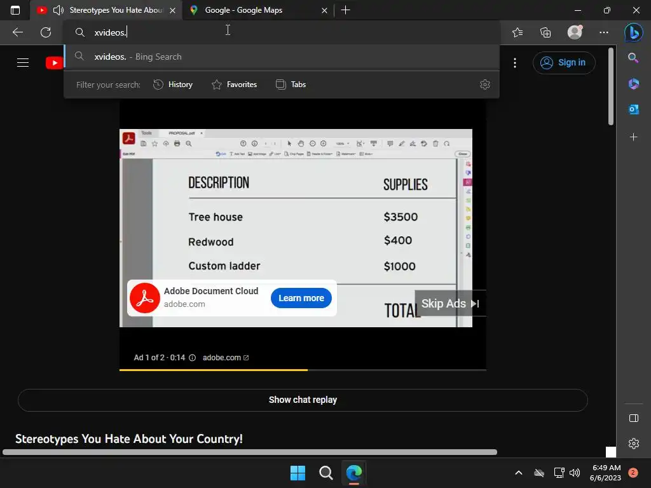
Task: Click the ad progress bar
Action: click(x=303, y=370)
